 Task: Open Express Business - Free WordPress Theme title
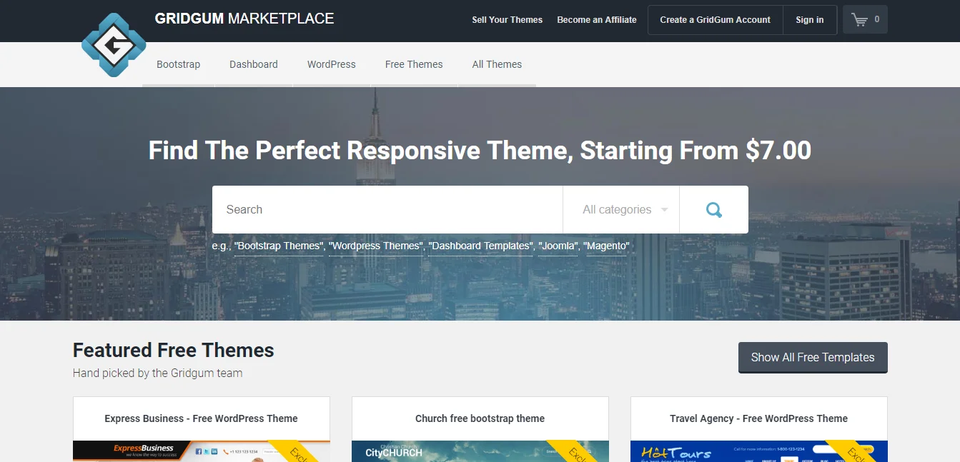[202, 418]
